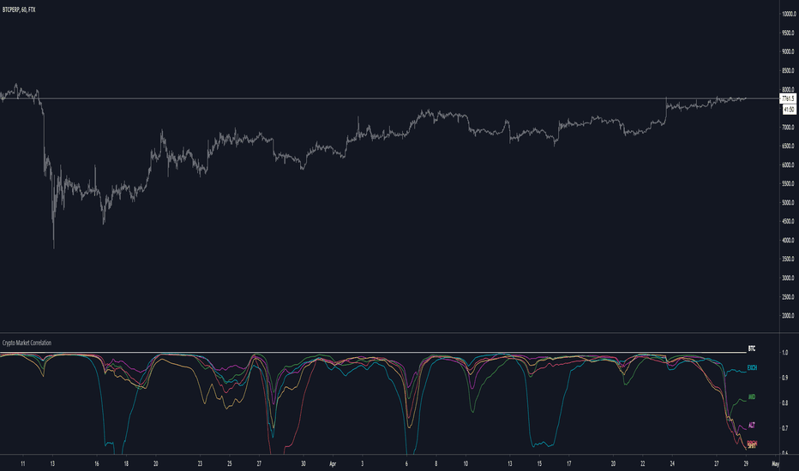Click the 0.9 correlation axis label

click(x=784, y=378)
